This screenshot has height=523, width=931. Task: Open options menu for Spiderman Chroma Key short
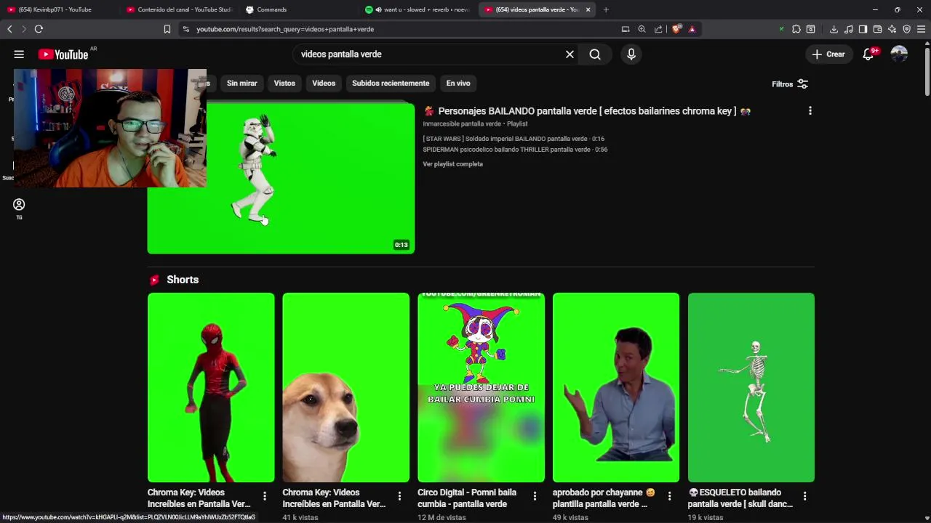click(x=264, y=496)
